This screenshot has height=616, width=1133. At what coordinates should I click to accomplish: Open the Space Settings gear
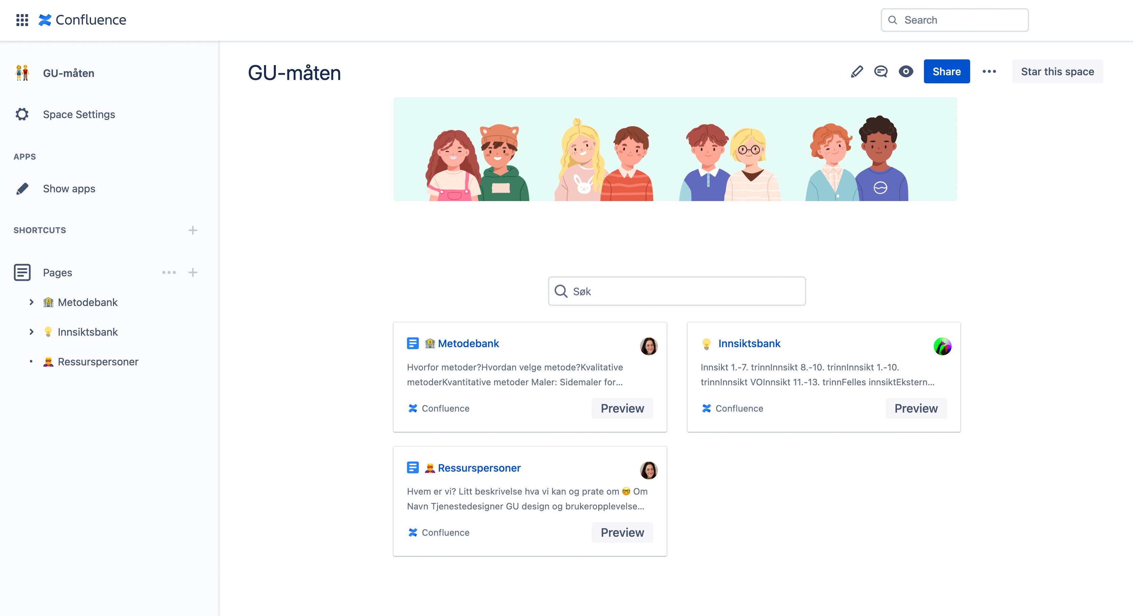(22, 114)
